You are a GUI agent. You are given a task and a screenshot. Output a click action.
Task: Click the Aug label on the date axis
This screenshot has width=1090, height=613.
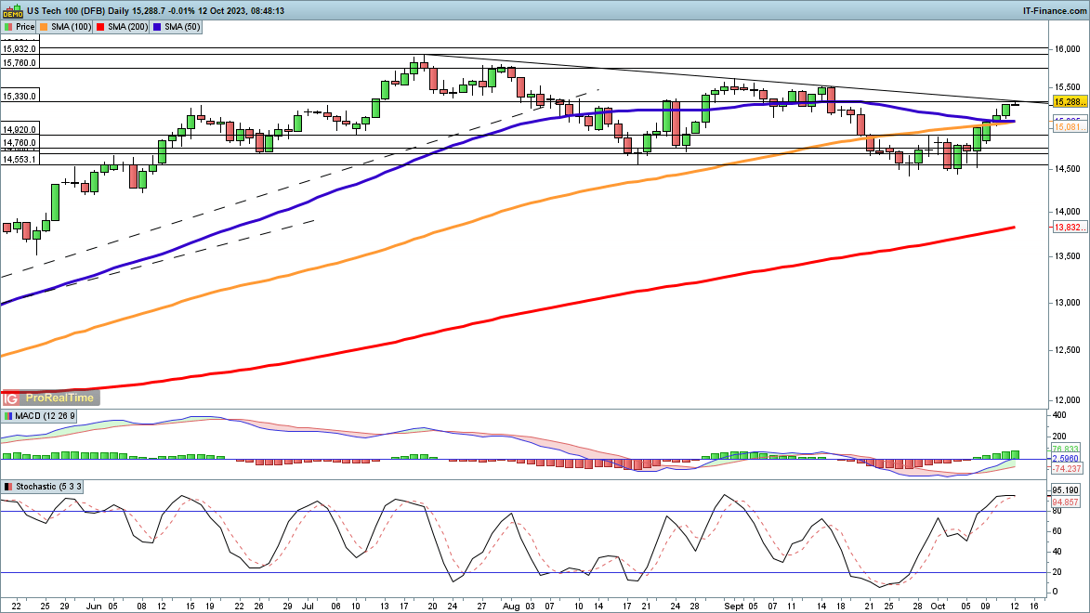[x=510, y=606]
